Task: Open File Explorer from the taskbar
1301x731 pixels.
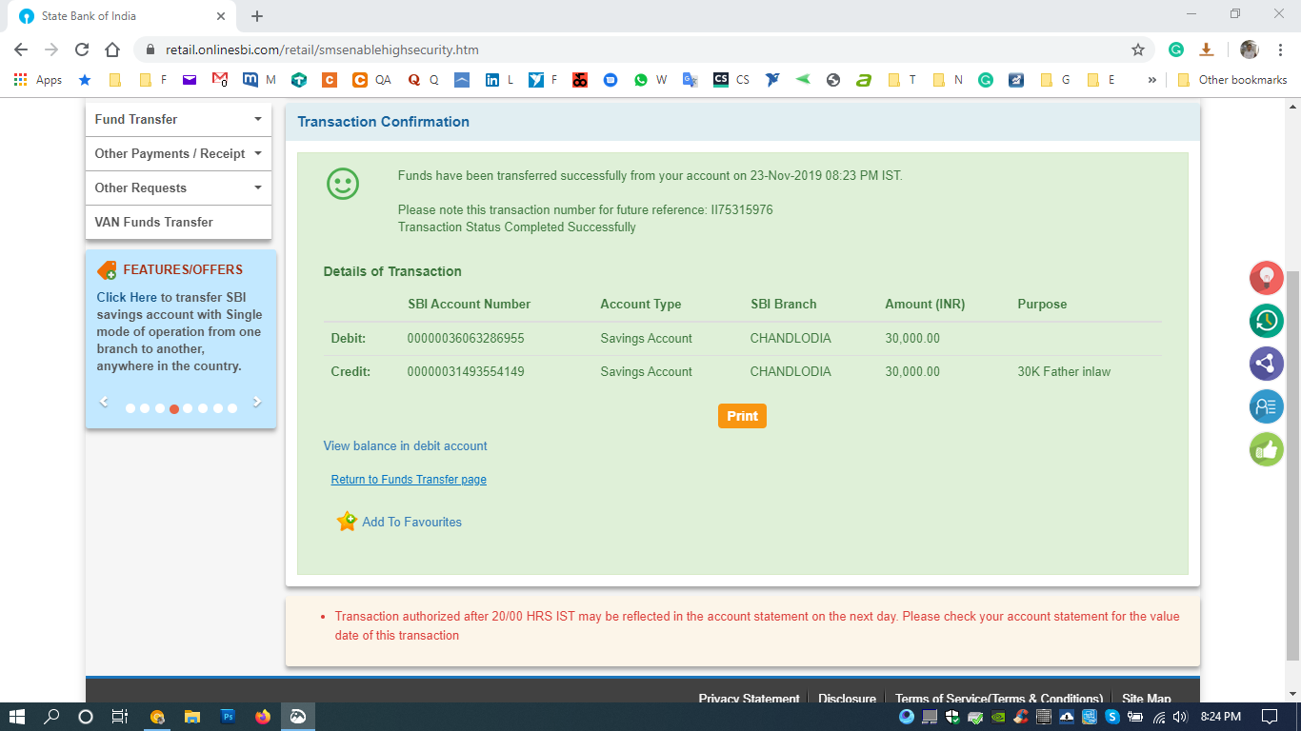Action: pyautogui.click(x=192, y=717)
